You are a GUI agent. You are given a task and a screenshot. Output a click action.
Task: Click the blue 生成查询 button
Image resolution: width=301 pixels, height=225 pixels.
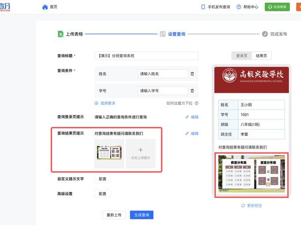click(x=142, y=215)
